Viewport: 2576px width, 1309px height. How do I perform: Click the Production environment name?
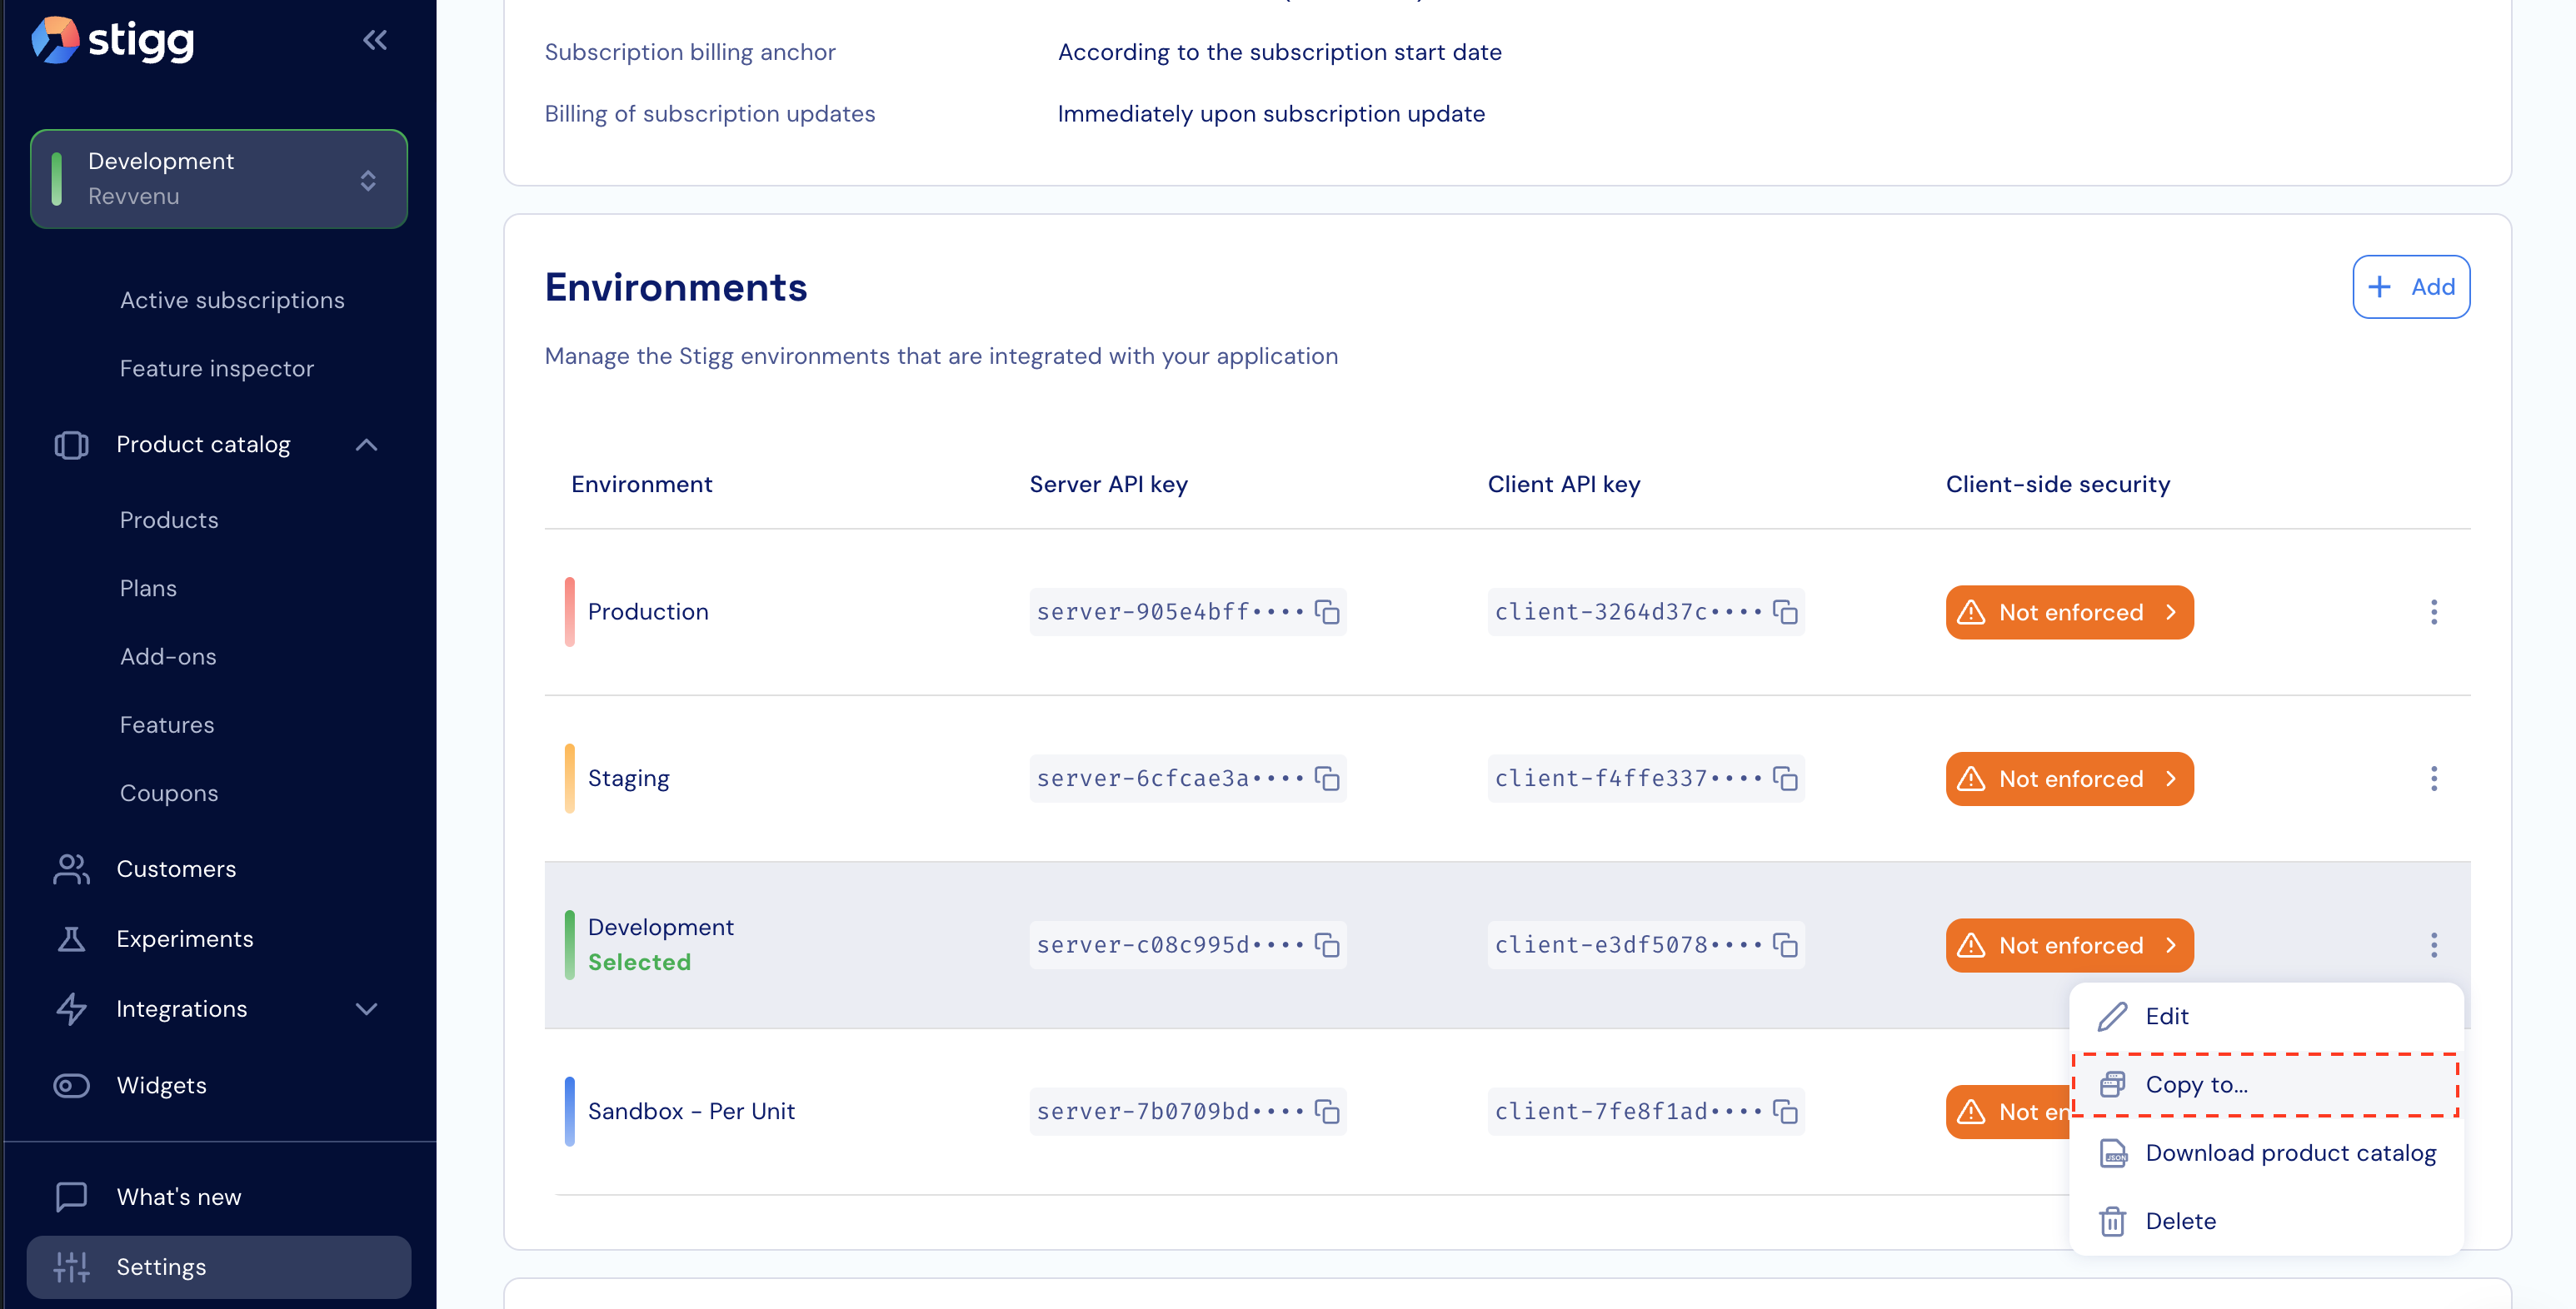[648, 611]
